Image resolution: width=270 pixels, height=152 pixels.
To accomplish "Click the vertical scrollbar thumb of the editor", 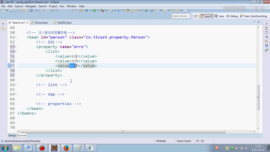I will pyautogui.click(x=258, y=97).
